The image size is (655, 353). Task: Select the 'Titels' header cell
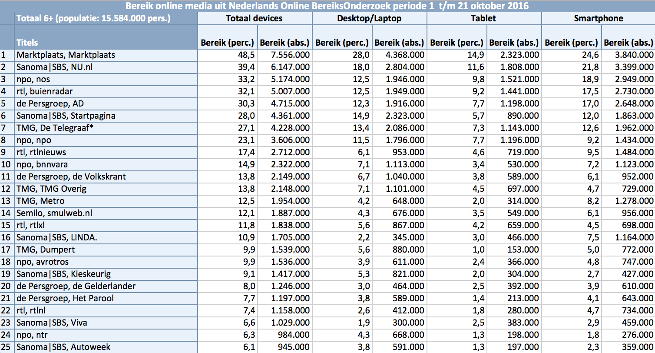pyautogui.click(x=27, y=43)
